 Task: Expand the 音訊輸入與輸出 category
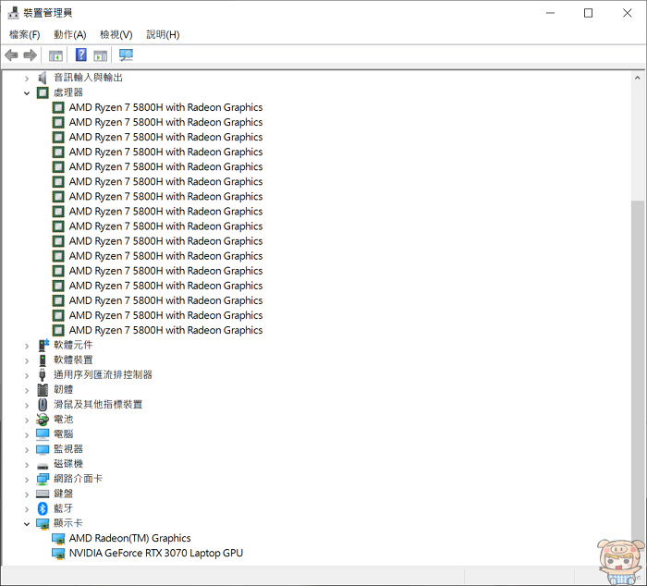click(27, 78)
